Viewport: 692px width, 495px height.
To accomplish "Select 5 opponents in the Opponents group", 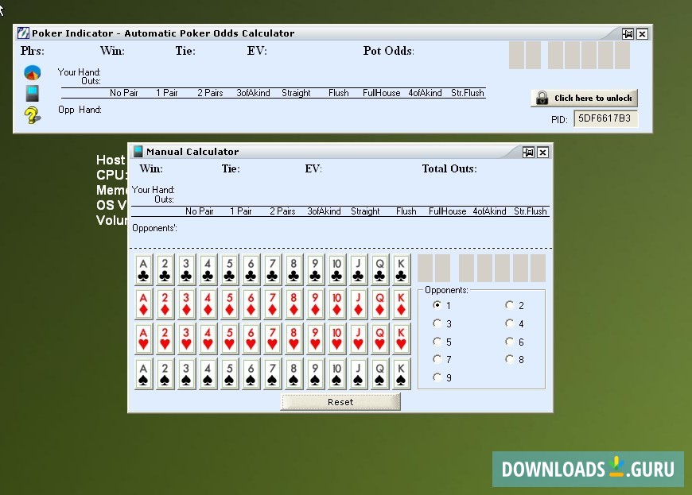I will (437, 342).
